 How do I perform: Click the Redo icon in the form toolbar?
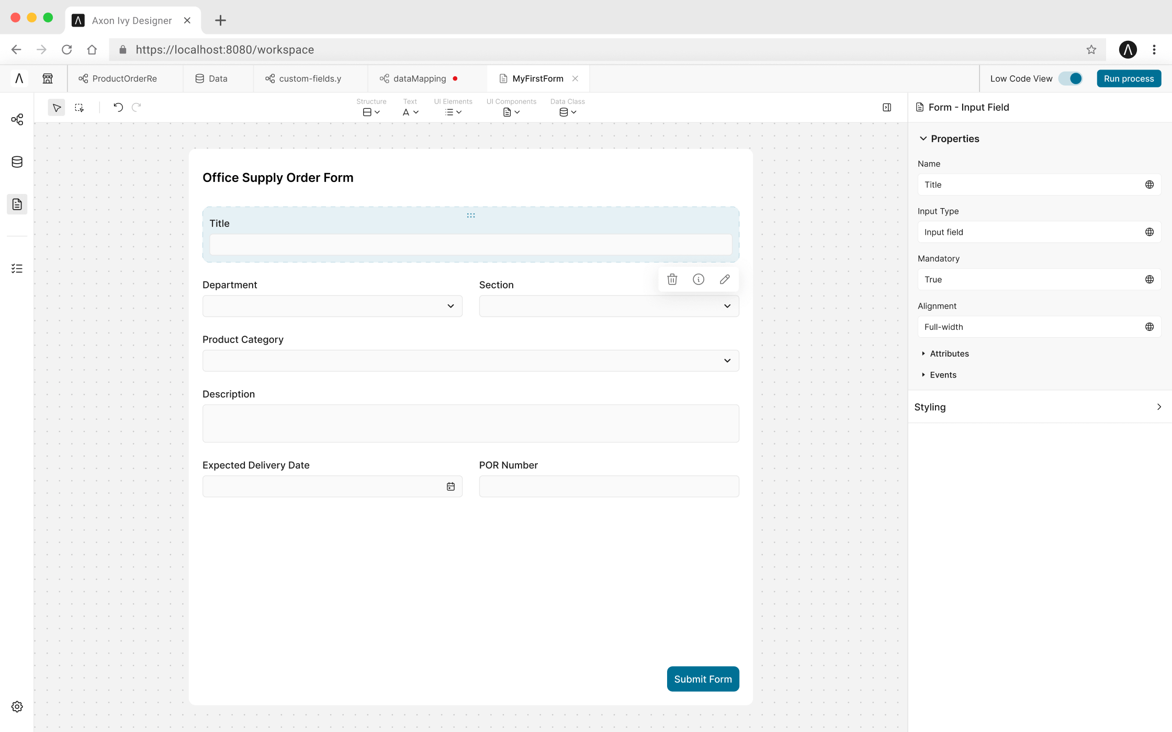click(x=137, y=107)
